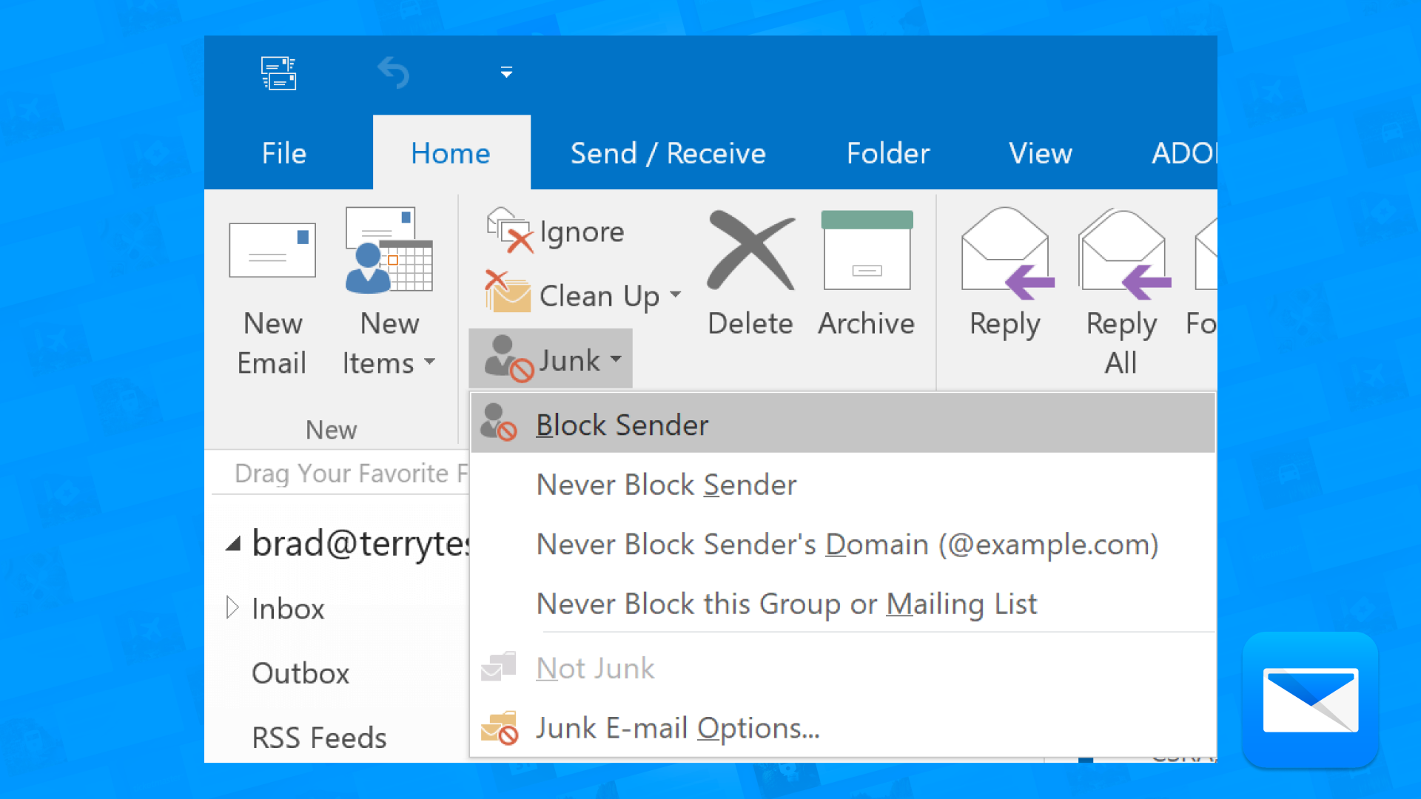Choose Never Block this Group or Mailing List

(x=843, y=604)
